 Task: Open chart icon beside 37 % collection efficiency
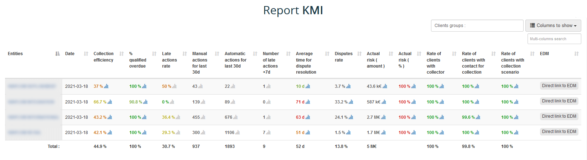pyautogui.click(x=106, y=86)
